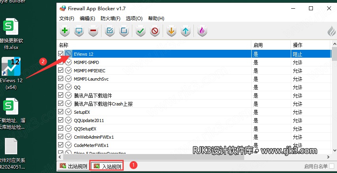Screen dimensions: 337x173
Task: Switch to the 出站规则 tab
Action: point(73,166)
